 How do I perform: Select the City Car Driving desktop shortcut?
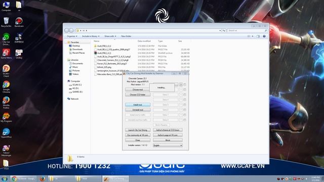[x=6, y=39]
